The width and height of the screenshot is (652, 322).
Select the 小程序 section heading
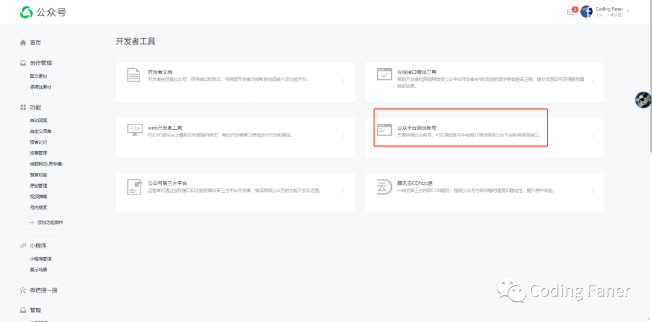[x=38, y=245]
